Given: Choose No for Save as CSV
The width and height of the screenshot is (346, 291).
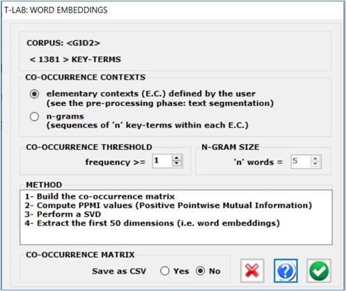Looking at the screenshot, I should point(200,271).
